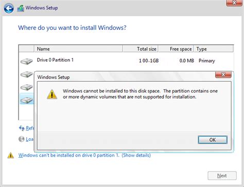The height and width of the screenshot is (187, 244).
Task: Click the dynamic volumes error message text
Action: [x=140, y=94]
